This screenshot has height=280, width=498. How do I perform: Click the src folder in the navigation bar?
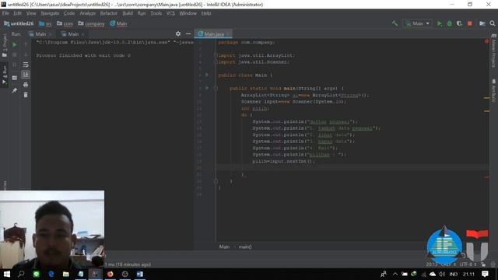[x=45, y=23]
